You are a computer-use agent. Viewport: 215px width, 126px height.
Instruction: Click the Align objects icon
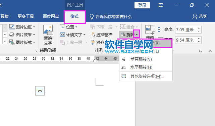[93, 42]
